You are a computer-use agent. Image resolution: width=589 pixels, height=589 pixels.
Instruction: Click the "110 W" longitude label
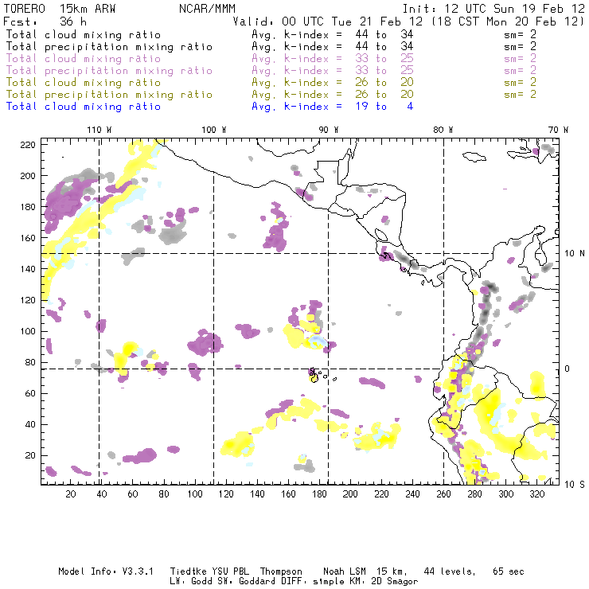(99, 130)
